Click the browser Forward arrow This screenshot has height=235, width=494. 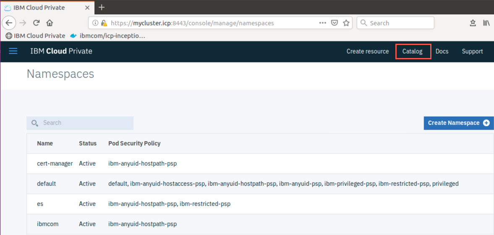pos(23,23)
